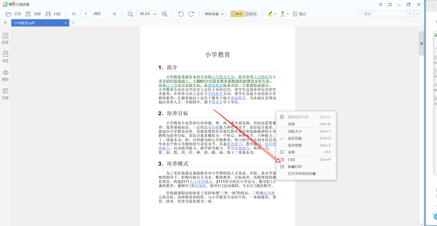The width and height of the screenshot is (437, 226).
Task: Go to previous page arrow
Action: tap(74, 14)
